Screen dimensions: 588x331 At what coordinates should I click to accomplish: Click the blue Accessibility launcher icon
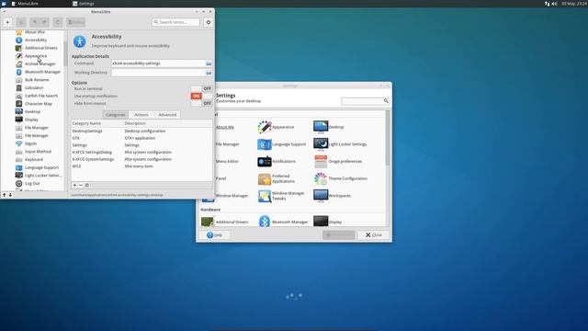[80, 41]
